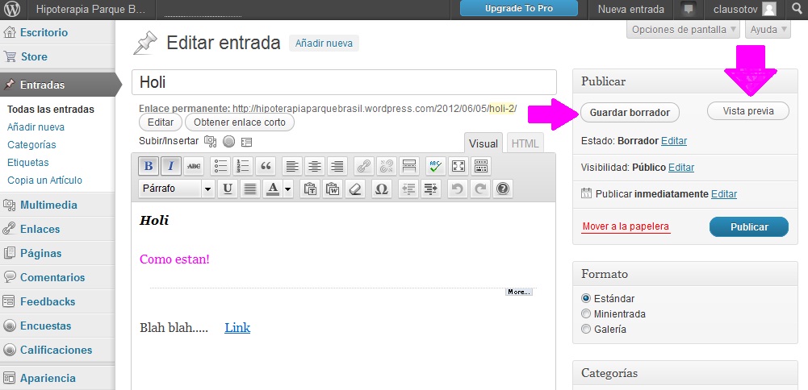Insert the More tag icon
The width and height of the screenshot is (808, 390).
(x=409, y=166)
